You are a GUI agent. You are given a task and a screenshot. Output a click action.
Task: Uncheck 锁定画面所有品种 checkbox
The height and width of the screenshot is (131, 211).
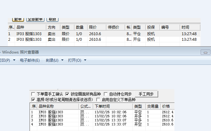coord(67,94)
